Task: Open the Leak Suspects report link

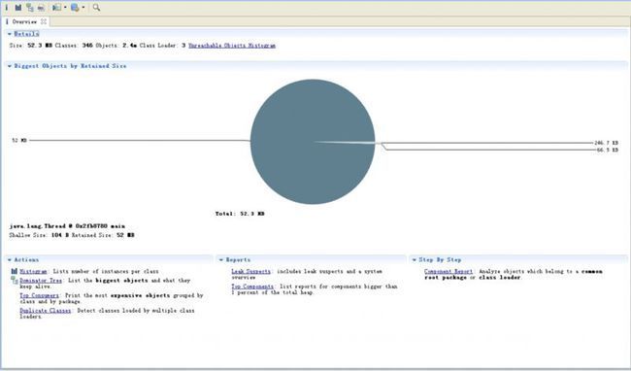Action: [x=251, y=271]
